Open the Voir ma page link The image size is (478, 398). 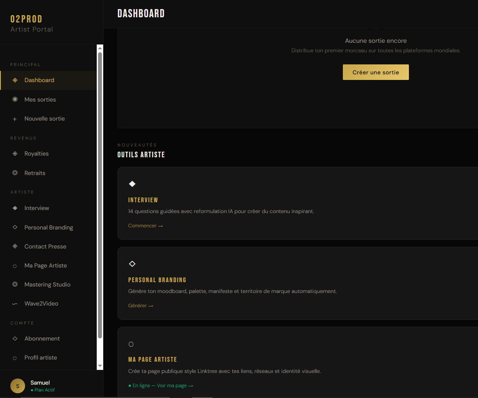pos(175,385)
